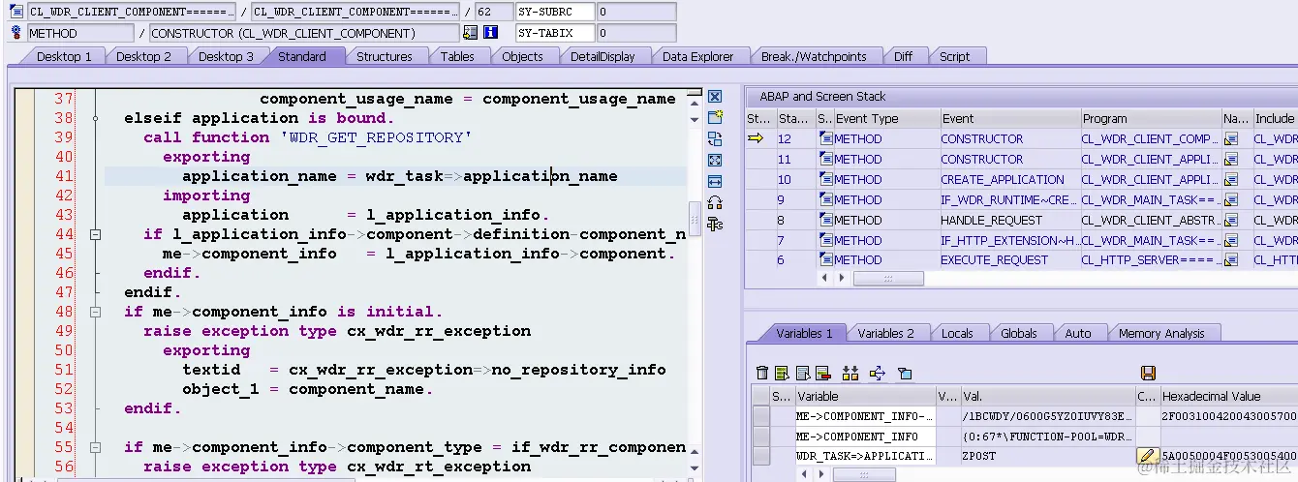This screenshot has height=482, width=1298.
Task: Click the navigation icon in the HANDLE_REQUEST row
Action: pyautogui.click(x=1231, y=221)
